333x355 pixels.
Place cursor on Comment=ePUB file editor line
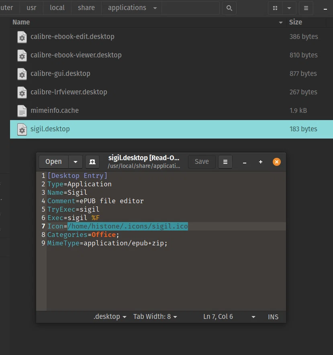(x=95, y=201)
